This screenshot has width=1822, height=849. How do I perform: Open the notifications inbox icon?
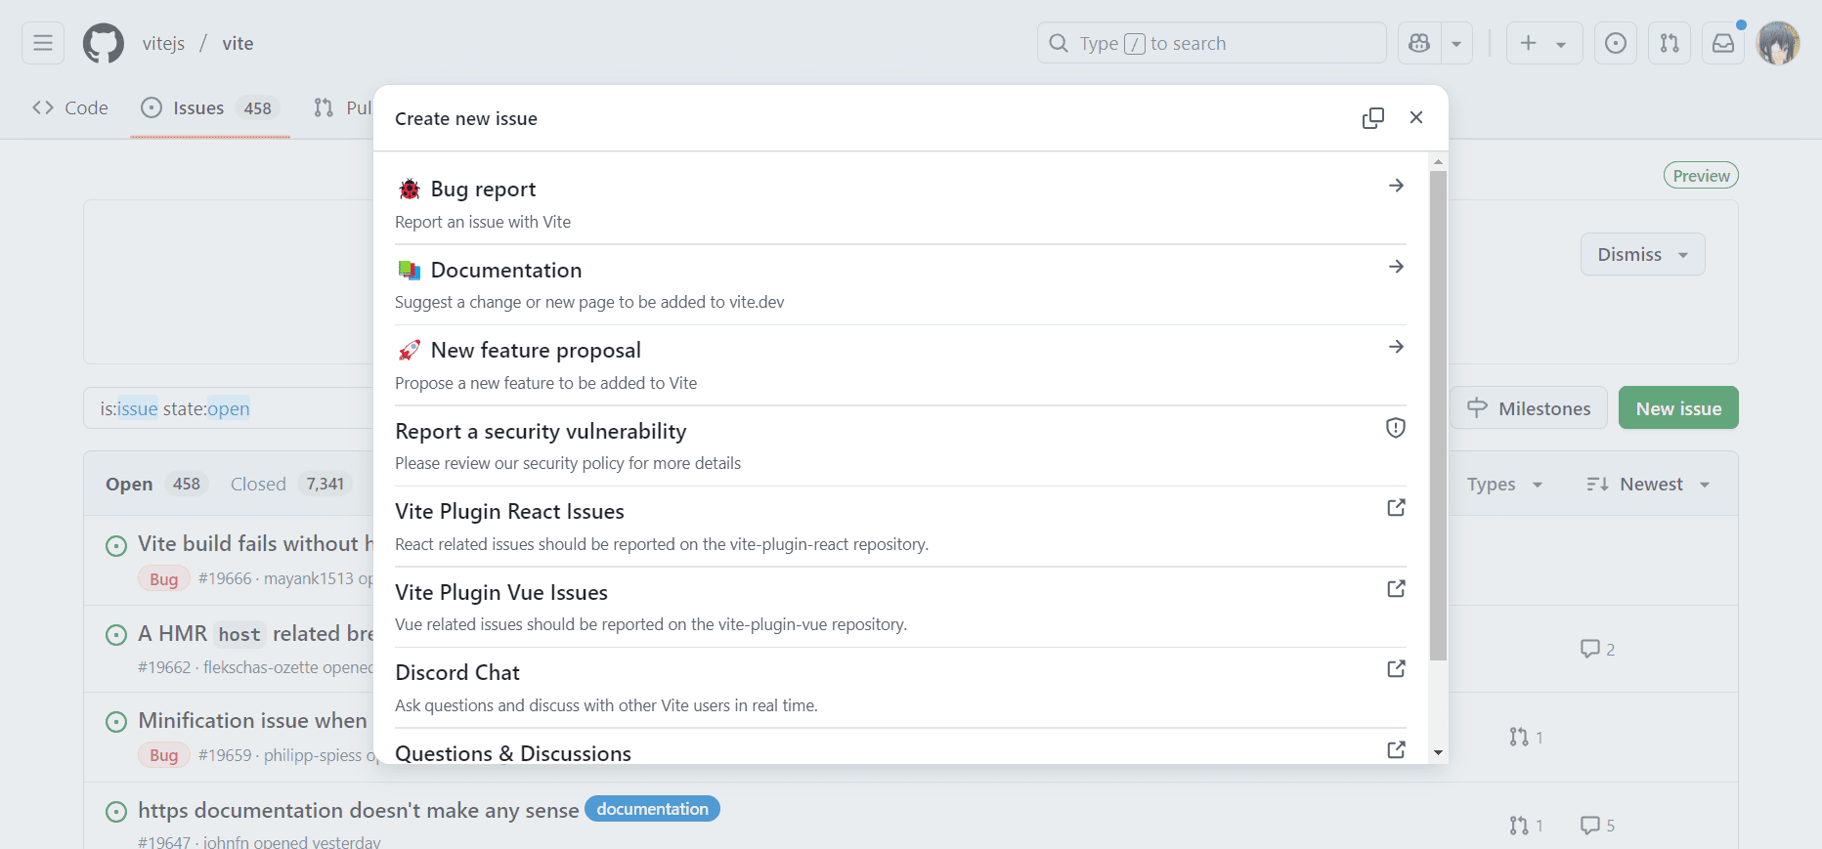[1723, 44]
